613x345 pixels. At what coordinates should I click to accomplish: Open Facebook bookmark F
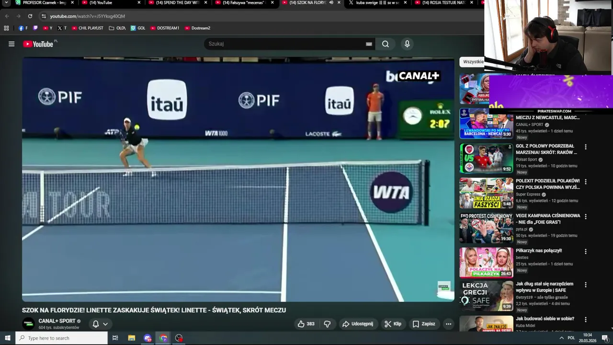pyautogui.click(x=23, y=28)
